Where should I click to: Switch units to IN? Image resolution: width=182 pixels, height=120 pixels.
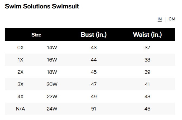[x=160, y=19]
